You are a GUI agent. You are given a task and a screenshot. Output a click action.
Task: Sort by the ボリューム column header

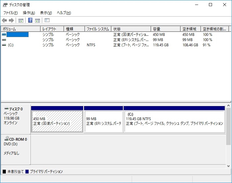coord(21,29)
